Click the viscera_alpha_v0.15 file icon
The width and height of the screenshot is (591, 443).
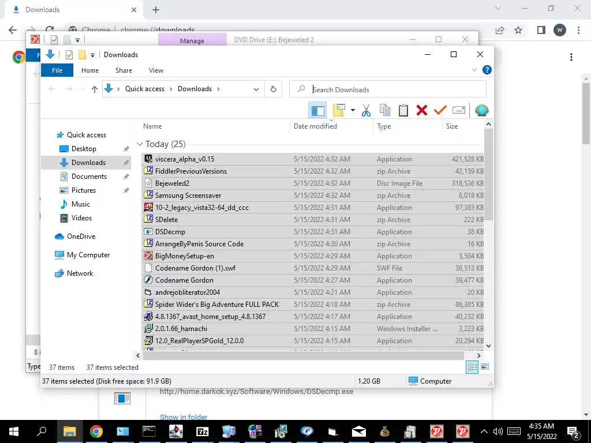[148, 159]
